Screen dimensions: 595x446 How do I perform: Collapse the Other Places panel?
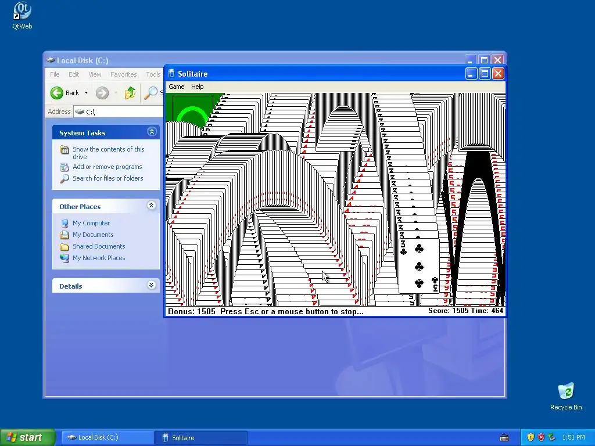152,206
